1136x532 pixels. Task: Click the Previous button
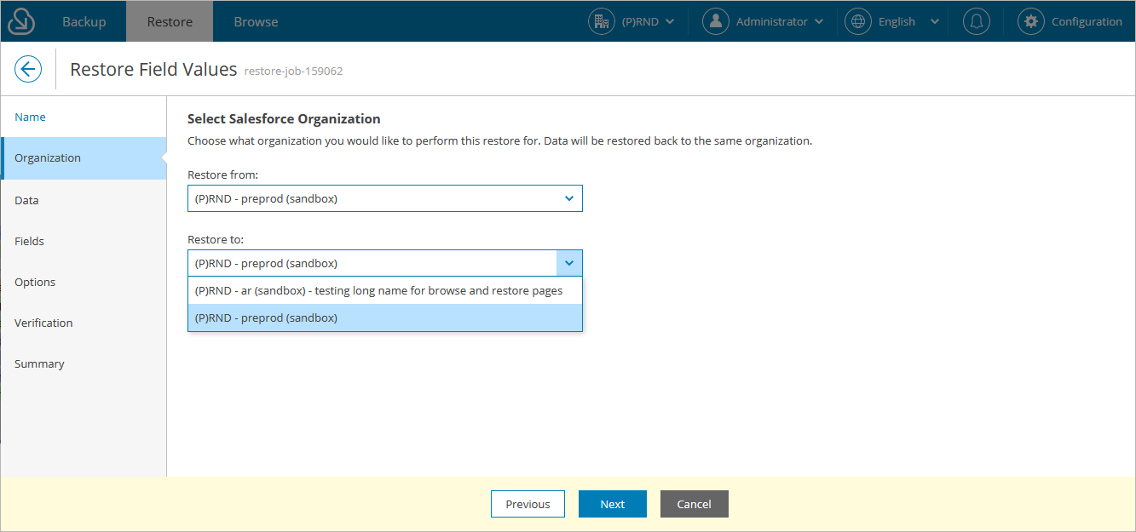click(x=528, y=504)
